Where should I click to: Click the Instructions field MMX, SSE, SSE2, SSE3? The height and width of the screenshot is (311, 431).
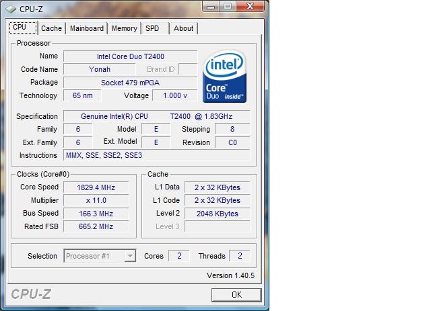tap(157, 155)
